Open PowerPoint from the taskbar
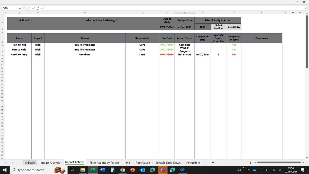The height and width of the screenshot is (174, 309). point(132,170)
